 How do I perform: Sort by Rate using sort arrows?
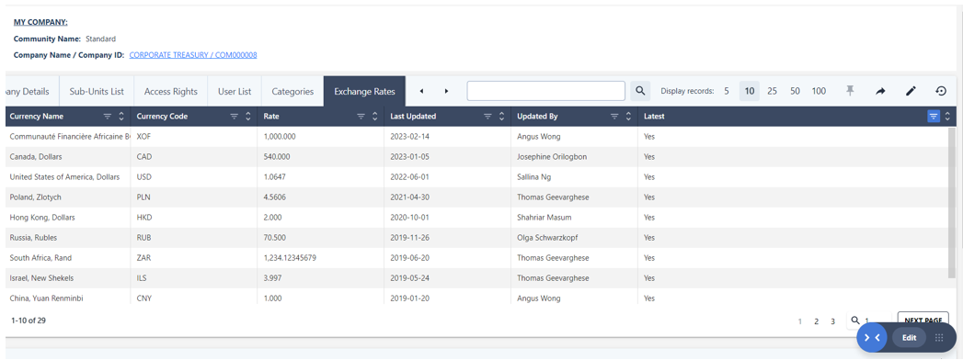[375, 116]
